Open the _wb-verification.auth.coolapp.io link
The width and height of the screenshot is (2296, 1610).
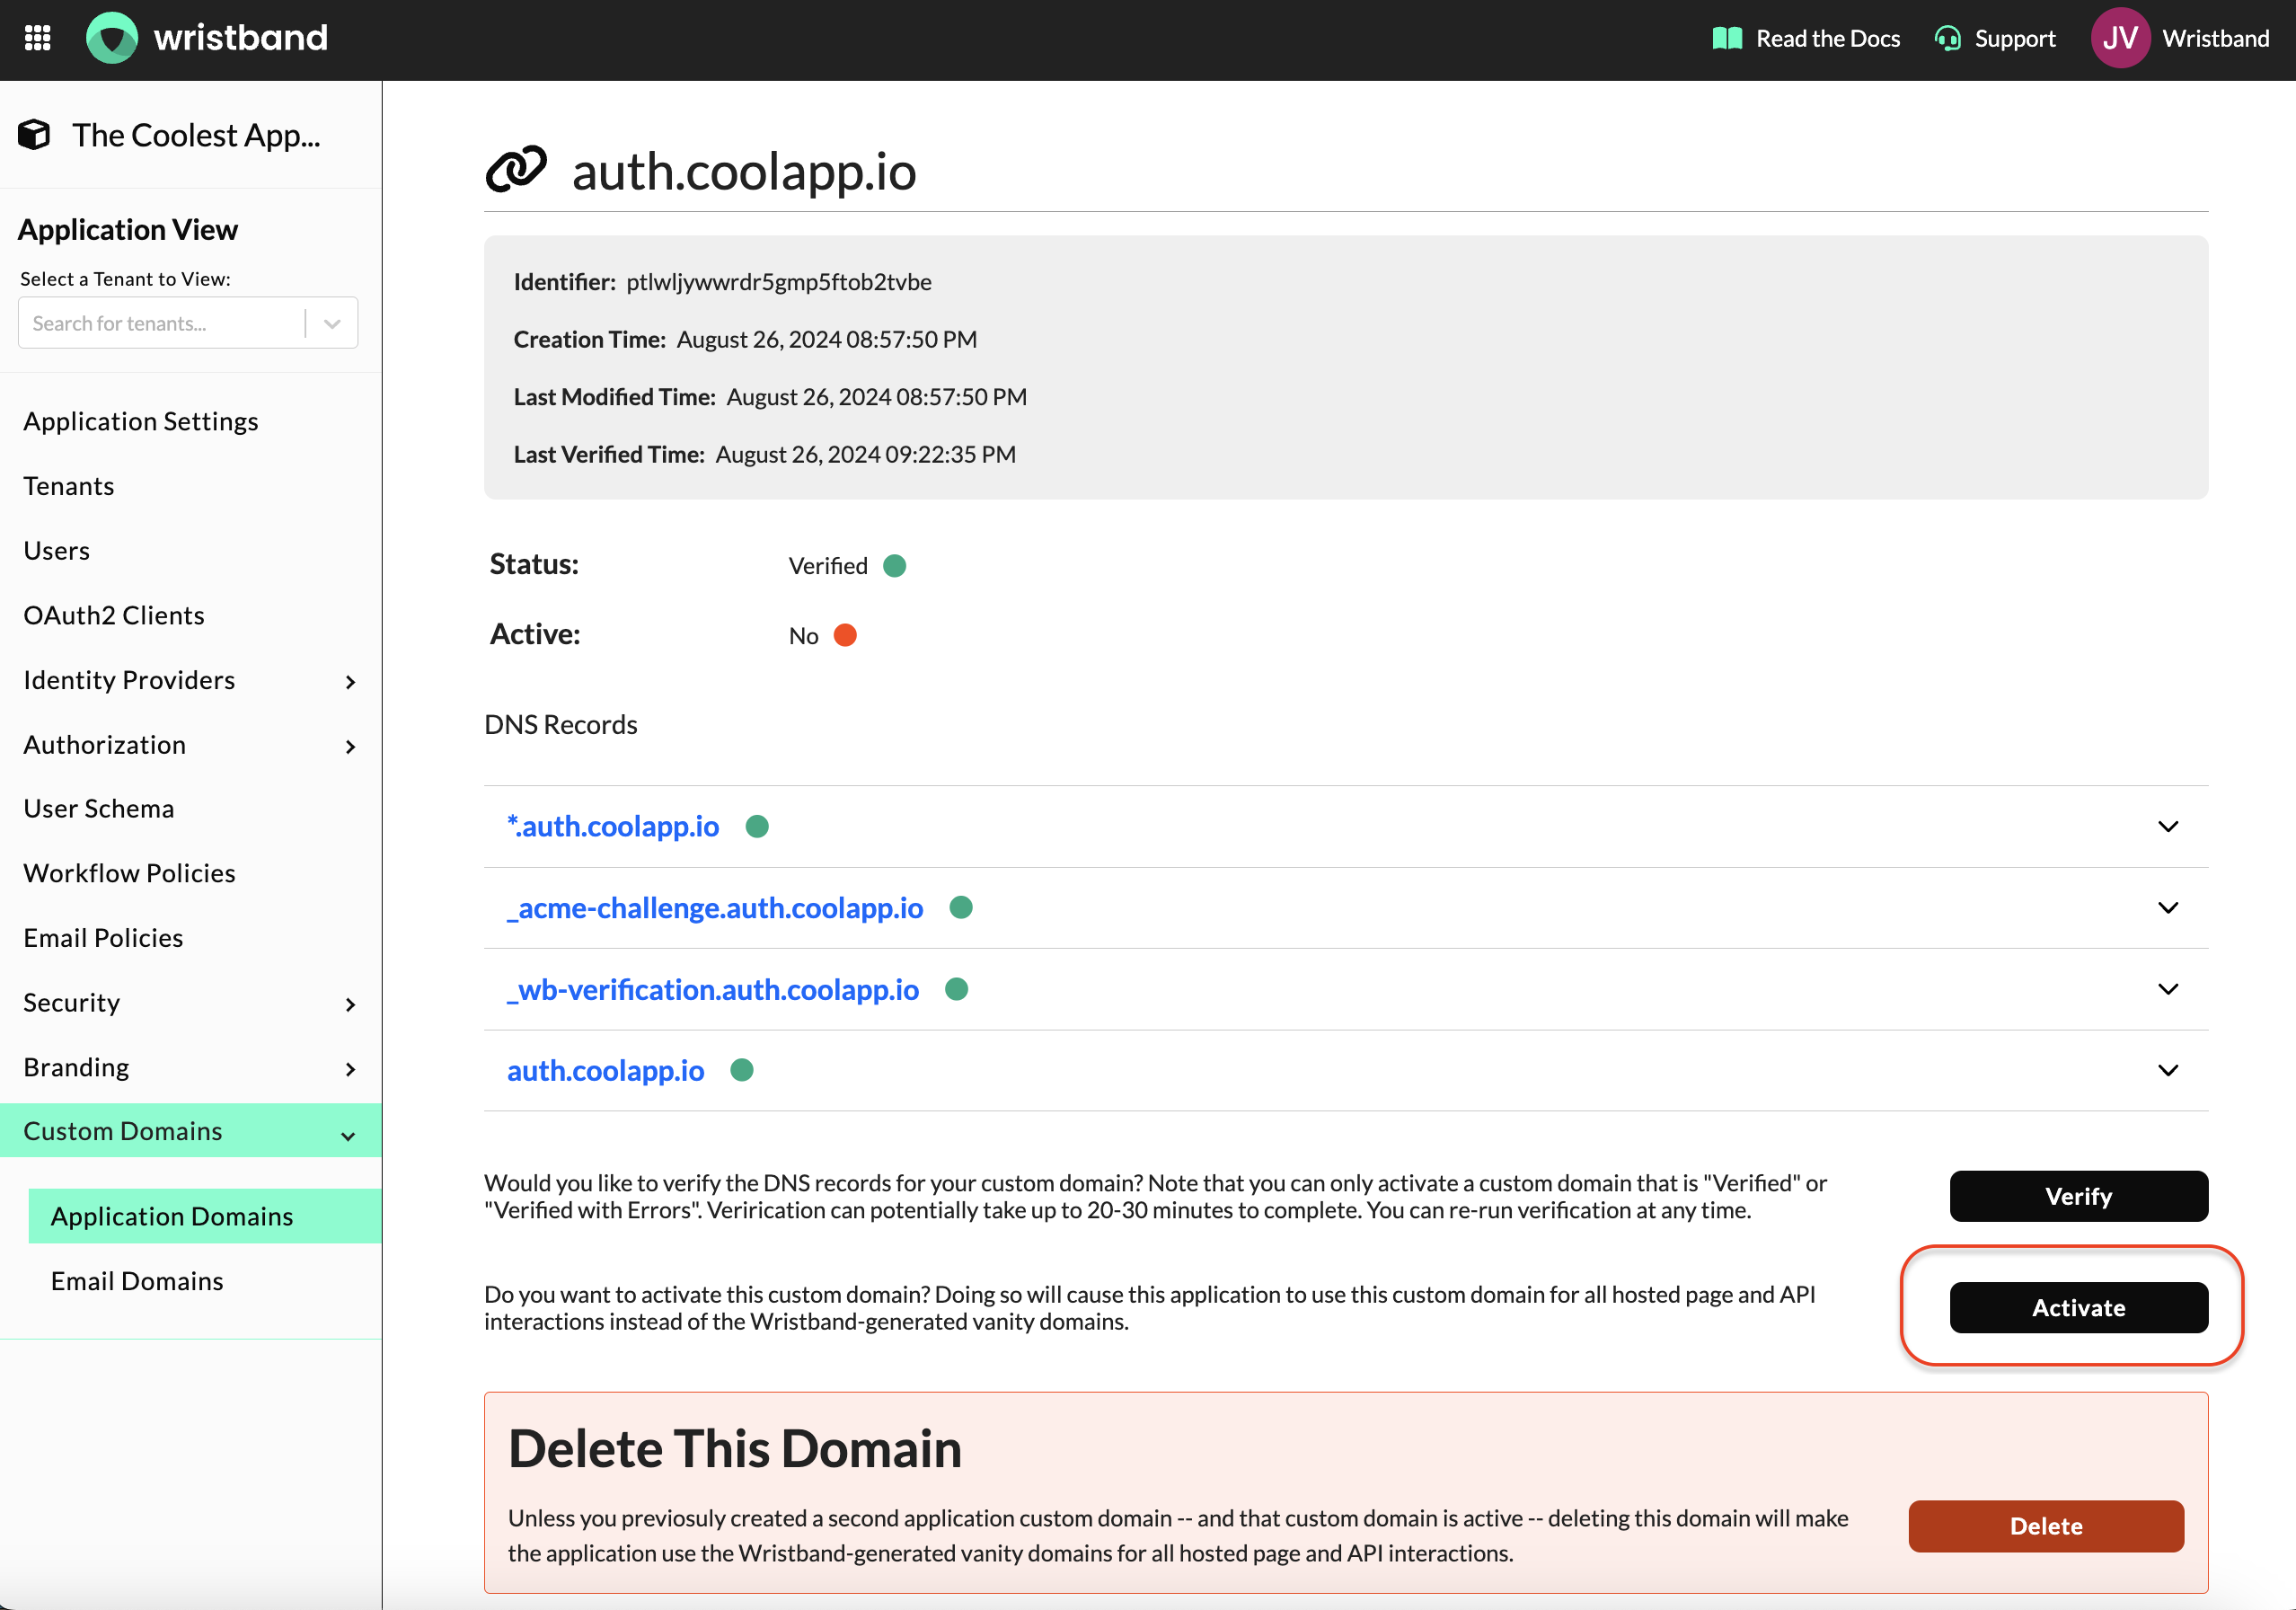pos(713,989)
